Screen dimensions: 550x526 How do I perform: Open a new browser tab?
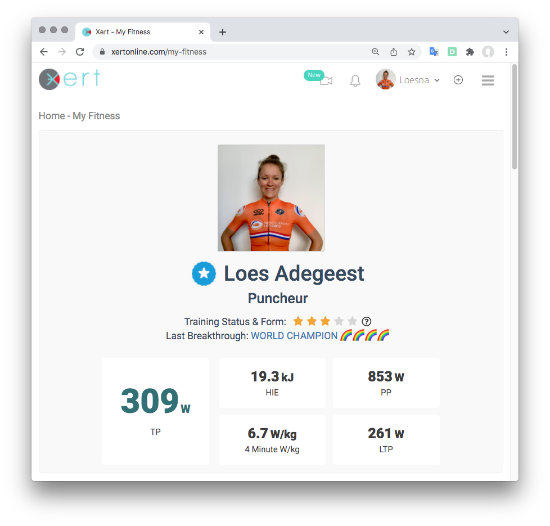click(222, 32)
